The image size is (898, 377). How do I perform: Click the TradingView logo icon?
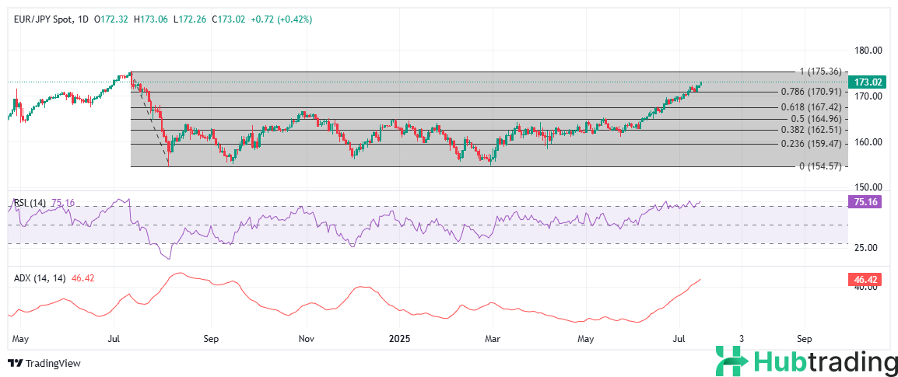[x=15, y=363]
